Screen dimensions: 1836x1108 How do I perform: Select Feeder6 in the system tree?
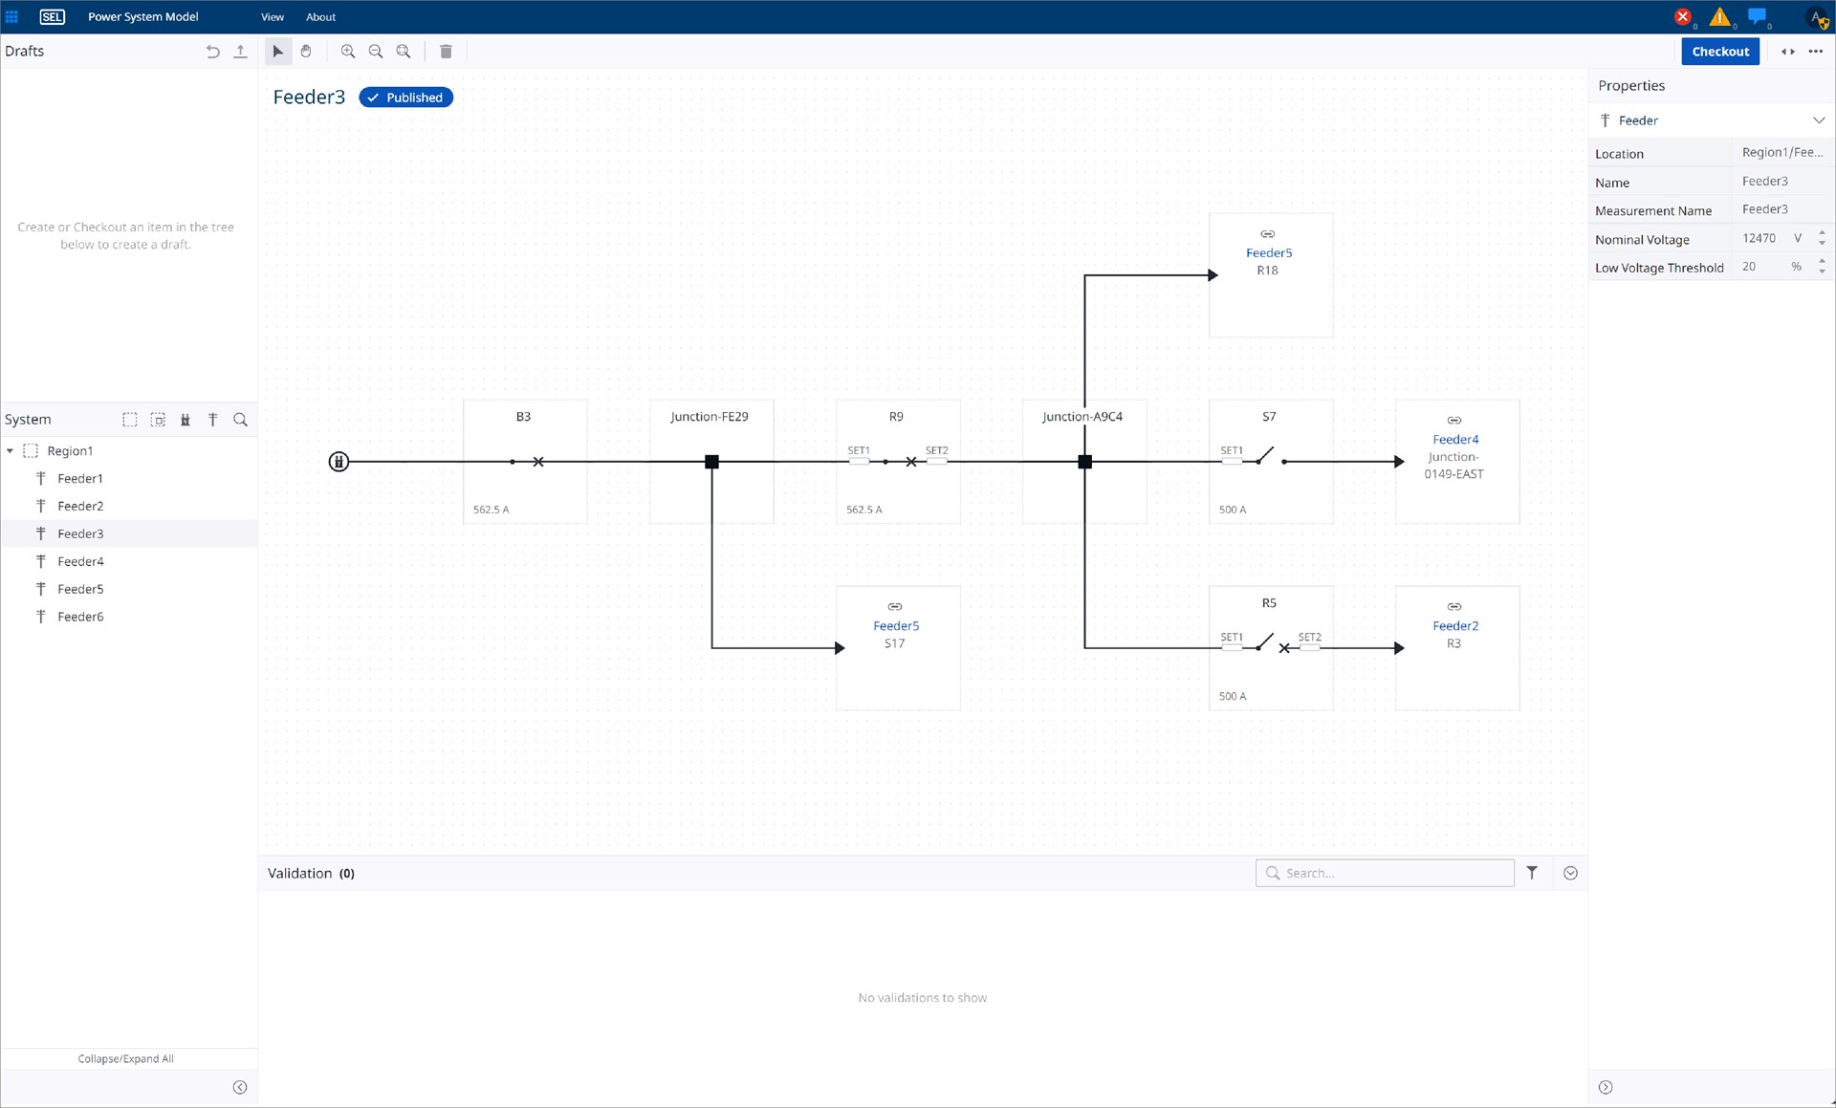tap(80, 618)
